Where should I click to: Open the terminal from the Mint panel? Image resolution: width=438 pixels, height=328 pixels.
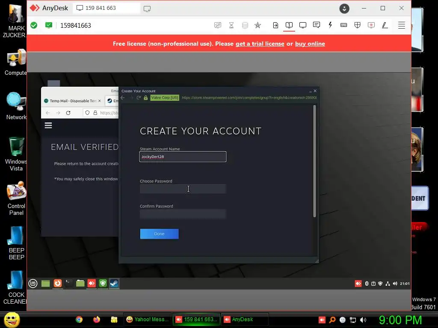pyautogui.click(x=69, y=284)
